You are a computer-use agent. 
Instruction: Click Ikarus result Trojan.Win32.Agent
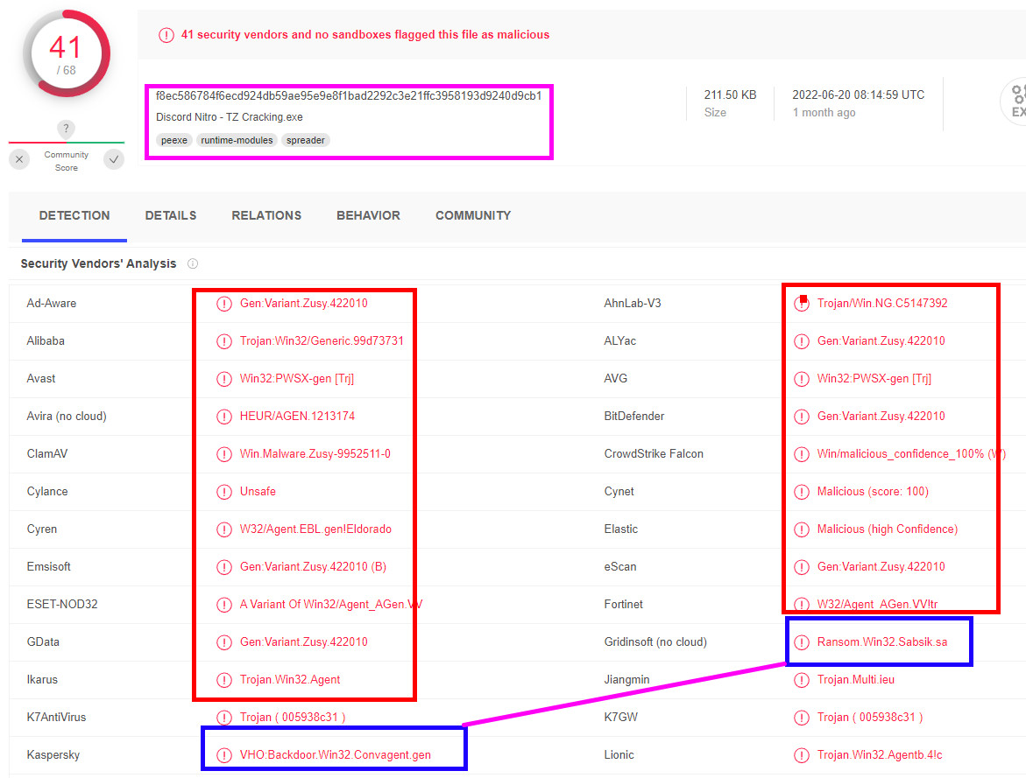[x=290, y=680]
